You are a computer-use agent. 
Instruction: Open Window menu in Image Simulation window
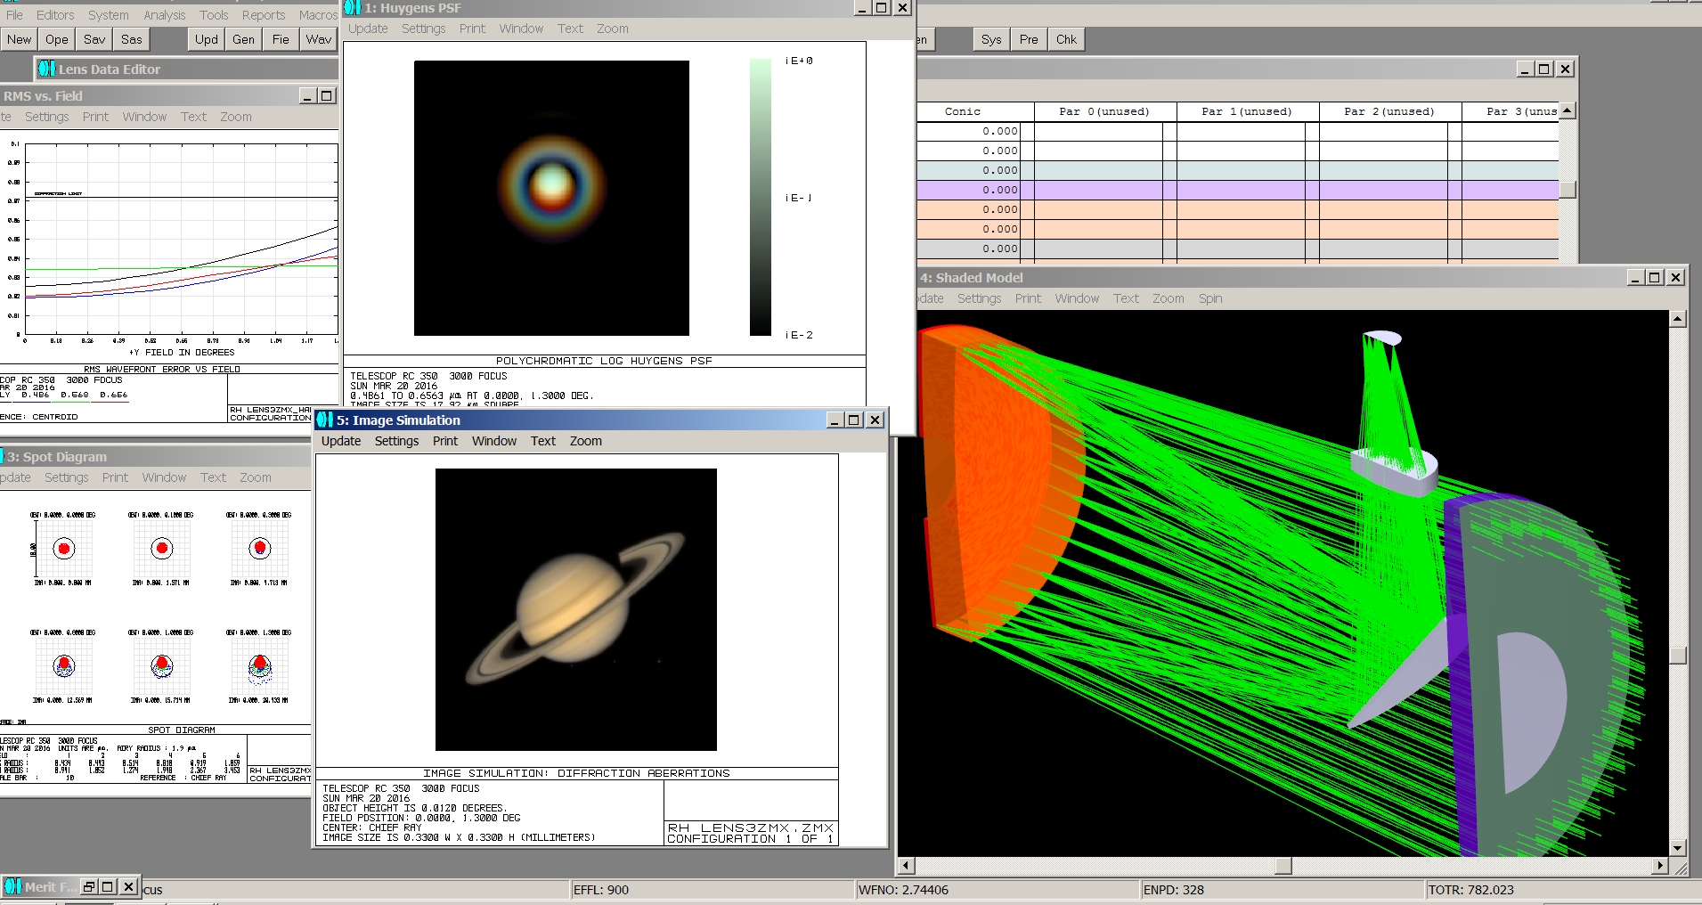click(x=494, y=441)
